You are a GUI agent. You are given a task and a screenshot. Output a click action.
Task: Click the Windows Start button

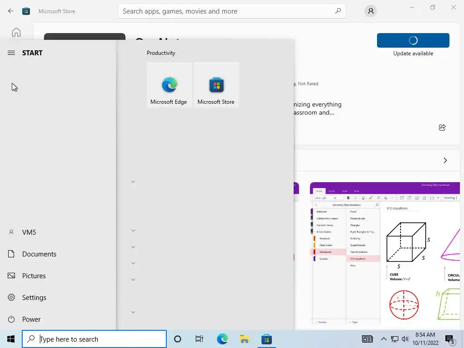tap(11, 339)
